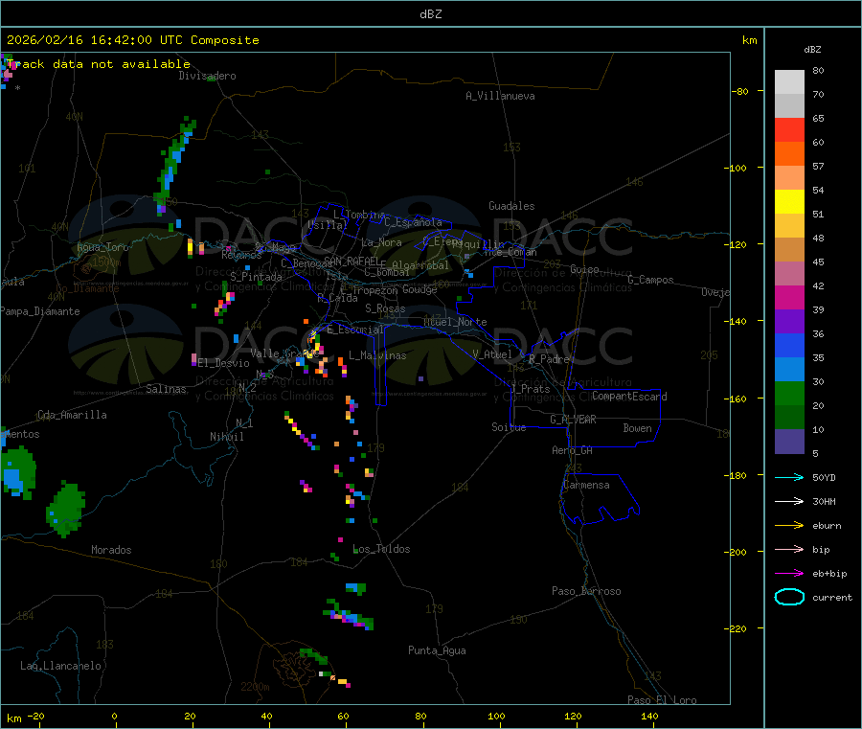
Task: Click the S_Rosas map label
Action: tap(385, 308)
